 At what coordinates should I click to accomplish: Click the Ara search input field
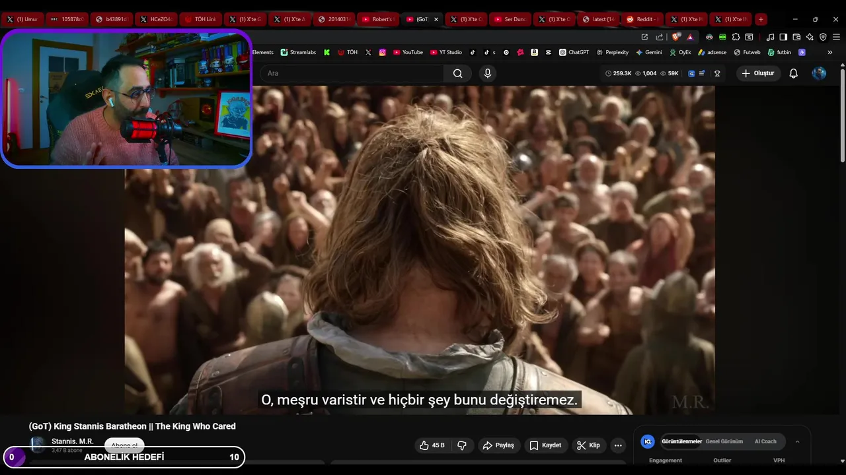click(x=352, y=73)
